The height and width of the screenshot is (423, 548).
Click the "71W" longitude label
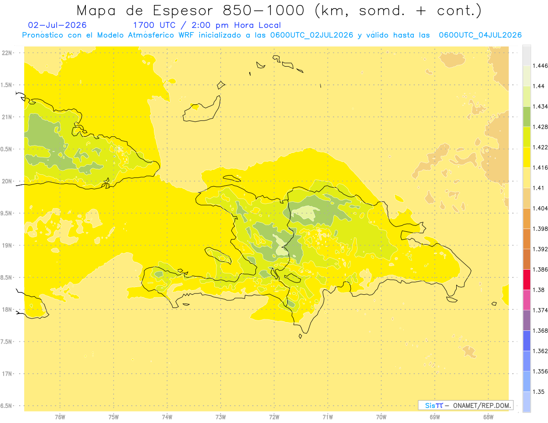coord(327,417)
